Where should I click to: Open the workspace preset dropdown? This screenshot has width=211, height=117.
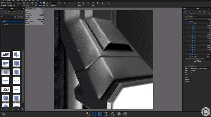point(3,3)
